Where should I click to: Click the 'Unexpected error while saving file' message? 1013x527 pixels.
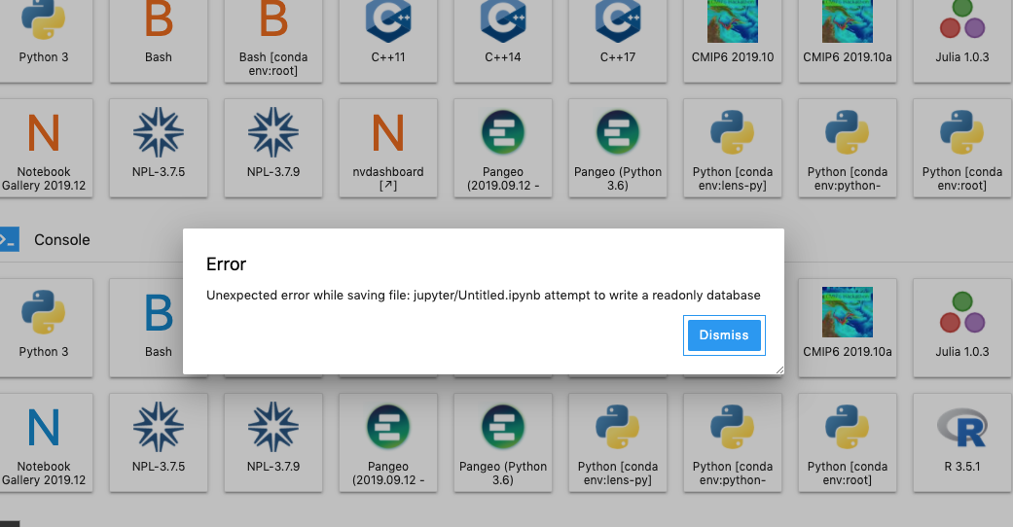point(484,296)
